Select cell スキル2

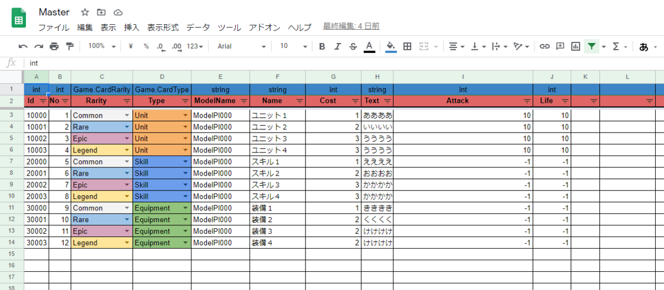pos(278,173)
